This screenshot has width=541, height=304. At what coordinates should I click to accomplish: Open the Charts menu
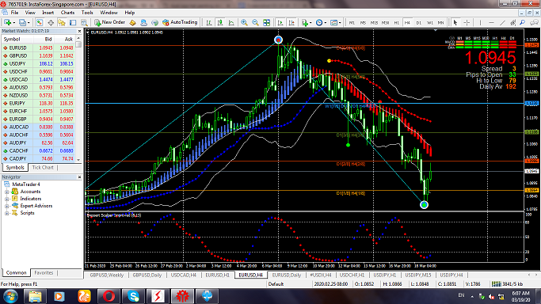coord(67,13)
